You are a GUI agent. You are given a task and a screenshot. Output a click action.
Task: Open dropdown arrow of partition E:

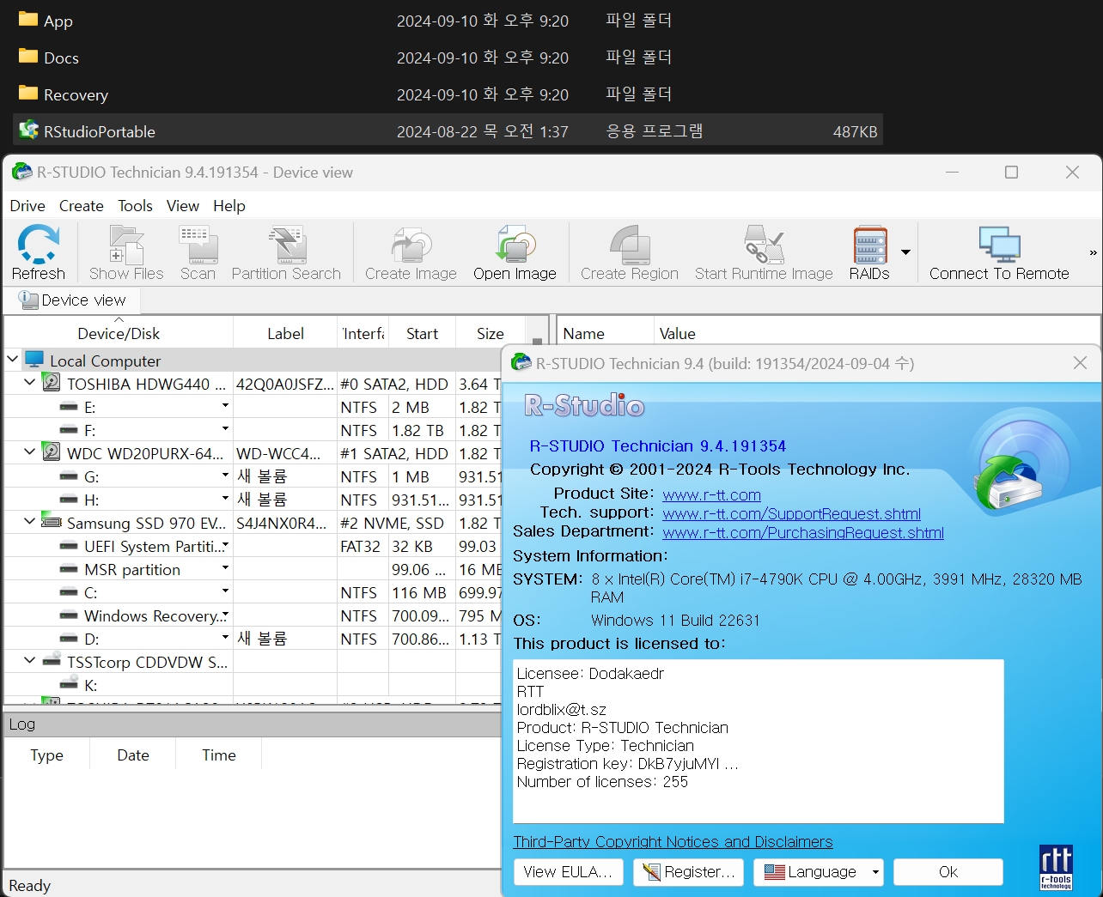(225, 405)
